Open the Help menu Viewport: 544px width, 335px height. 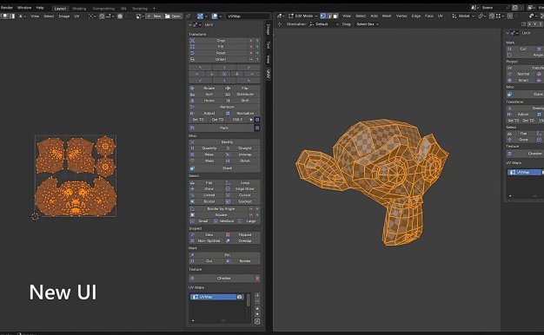point(40,8)
